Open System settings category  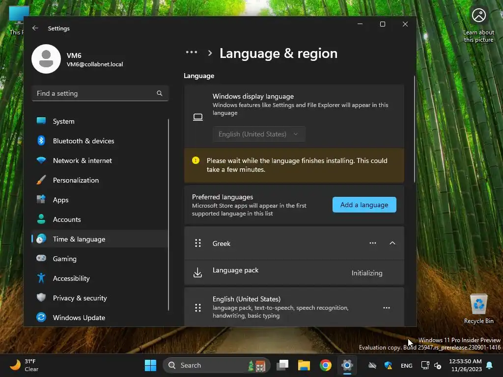(x=100, y=121)
